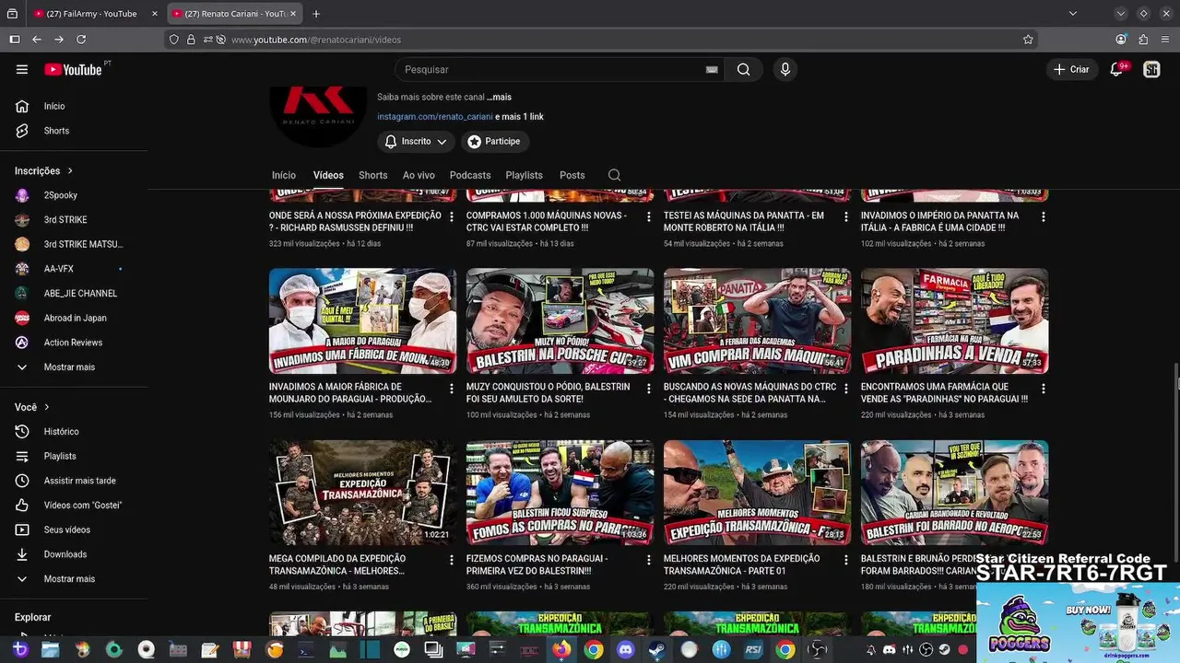Viewport: 1180px width, 663px height.
Task: Open FOMOS AS COMPRAS NO PARAGUAI thumbnail
Action: pyautogui.click(x=560, y=492)
